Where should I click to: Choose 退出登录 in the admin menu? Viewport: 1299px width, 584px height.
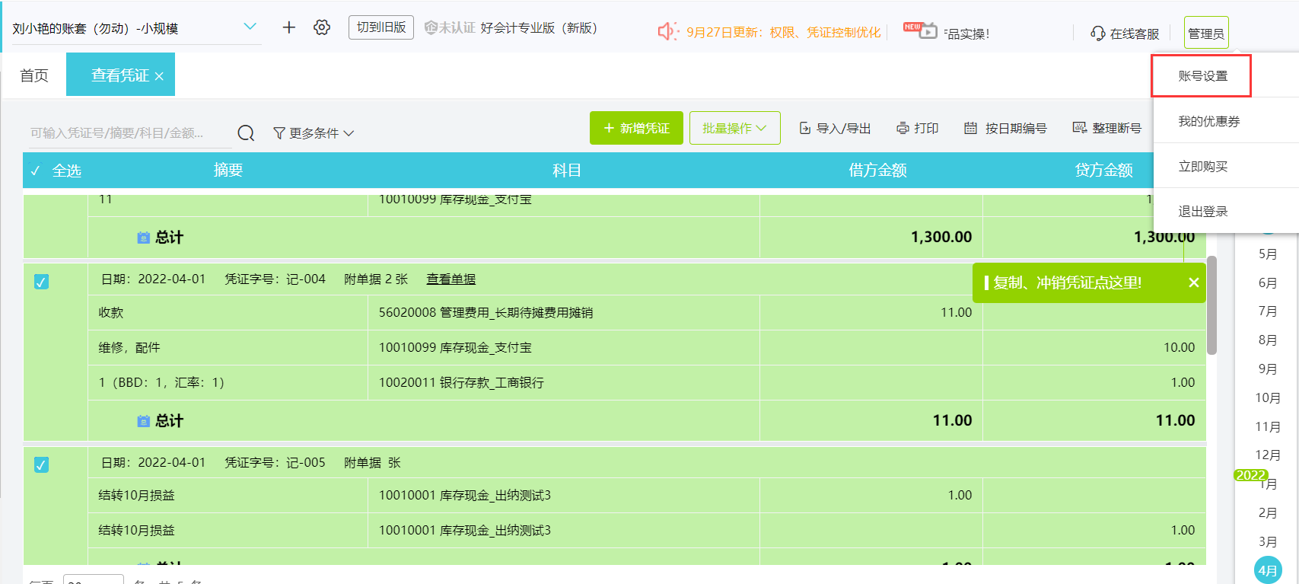click(1202, 212)
